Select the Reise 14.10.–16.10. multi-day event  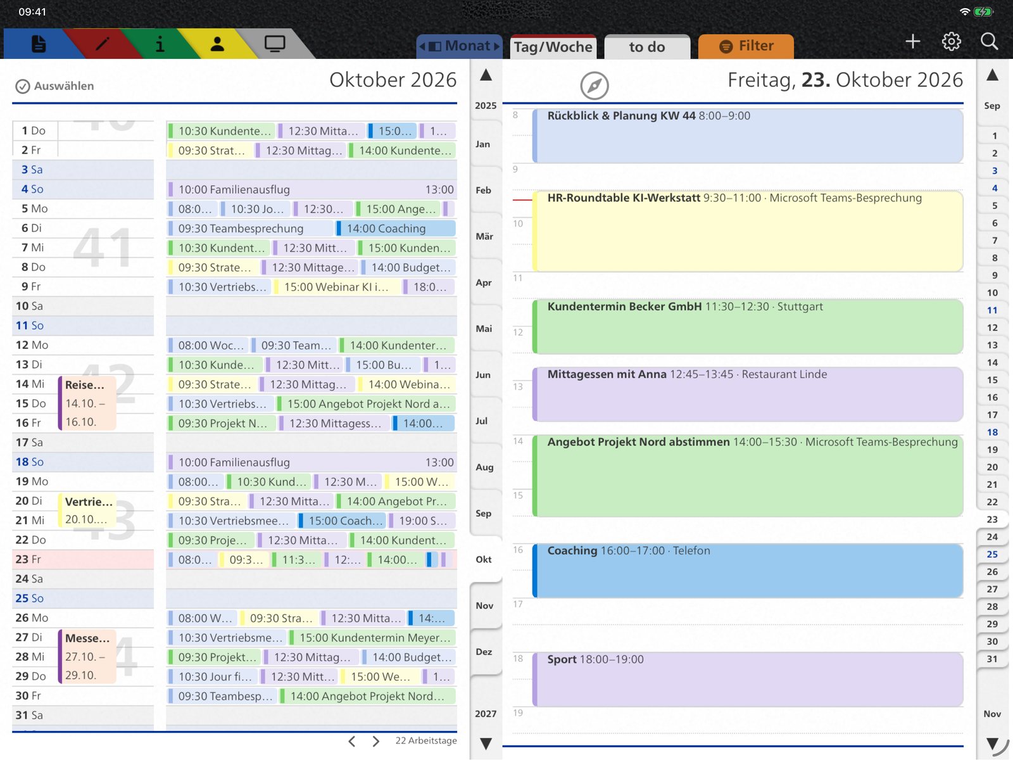87,403
